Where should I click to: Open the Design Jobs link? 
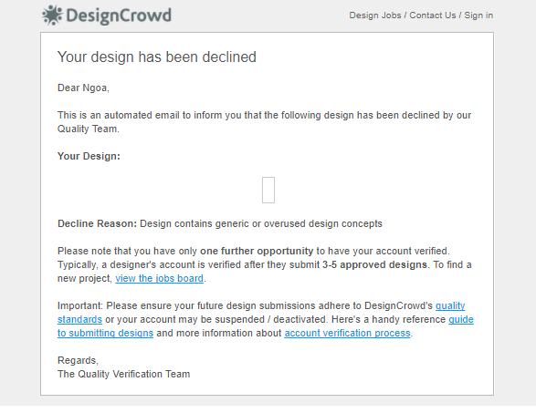375,15
